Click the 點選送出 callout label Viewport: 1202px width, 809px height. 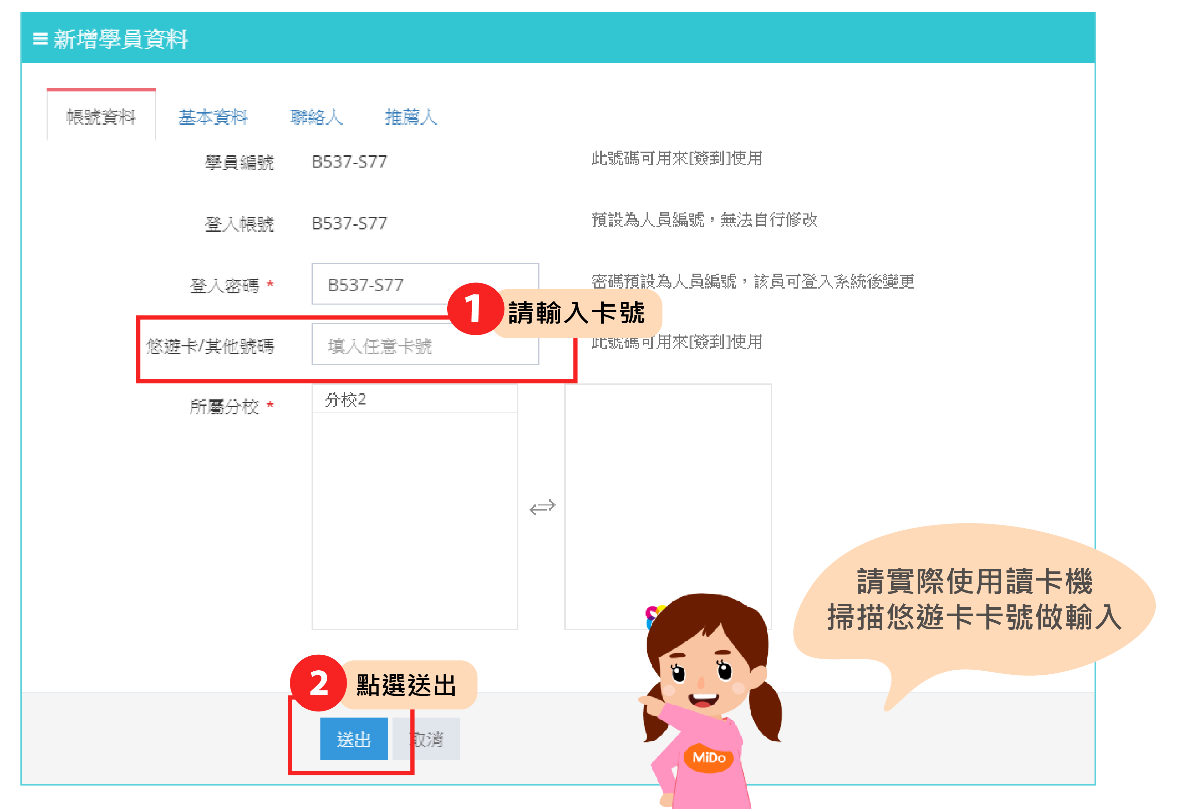pos(407,685)
